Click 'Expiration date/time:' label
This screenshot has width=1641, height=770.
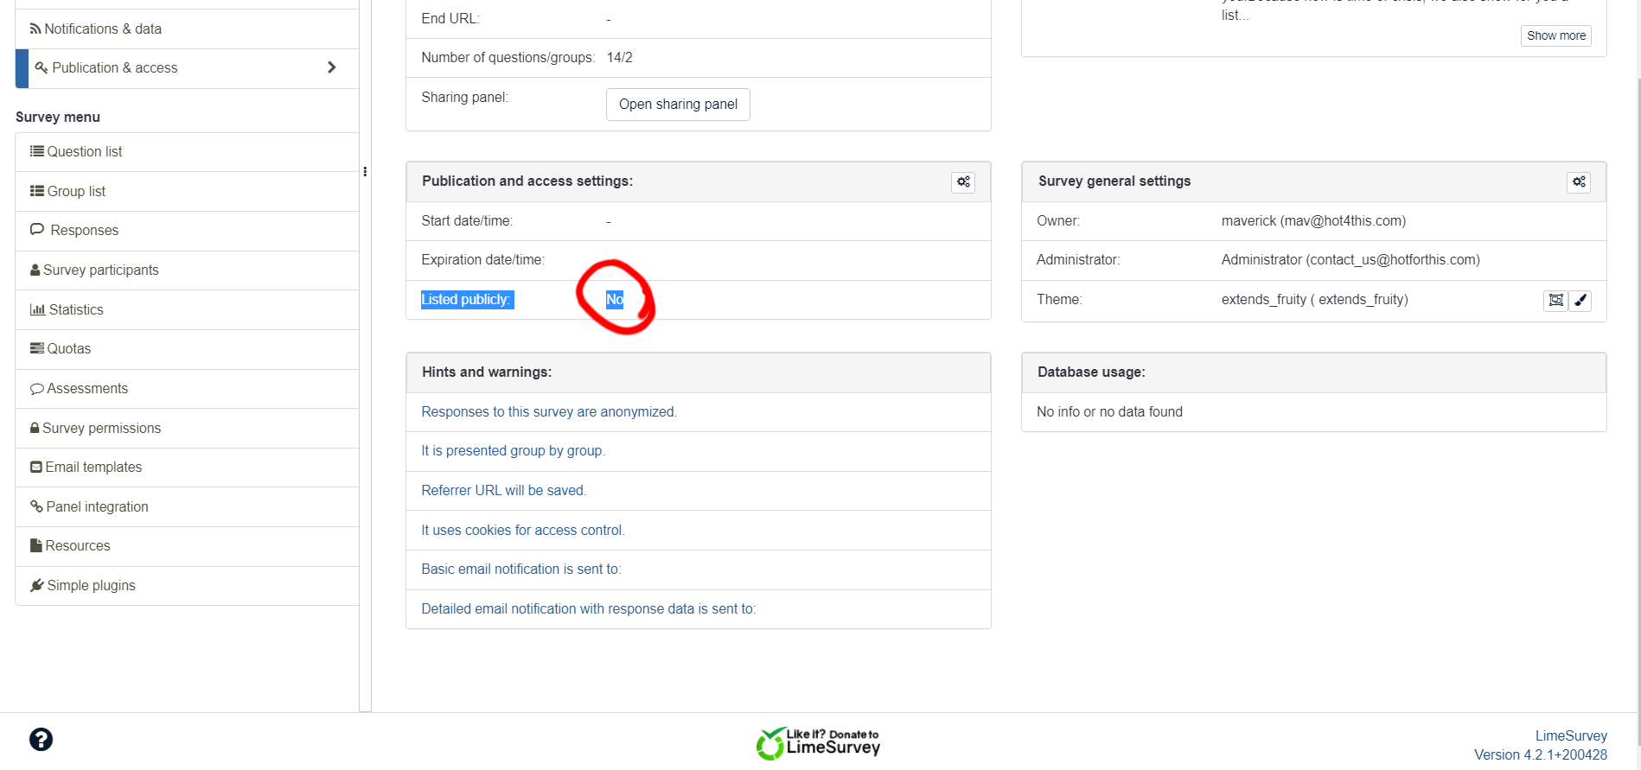483,260
